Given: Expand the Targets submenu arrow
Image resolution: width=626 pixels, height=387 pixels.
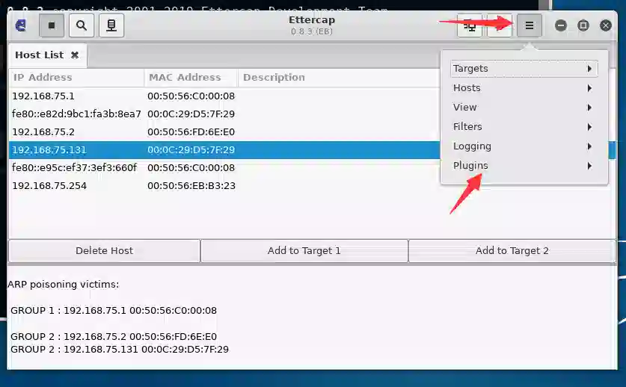Looking at the screenshot, I should [589, 69].
